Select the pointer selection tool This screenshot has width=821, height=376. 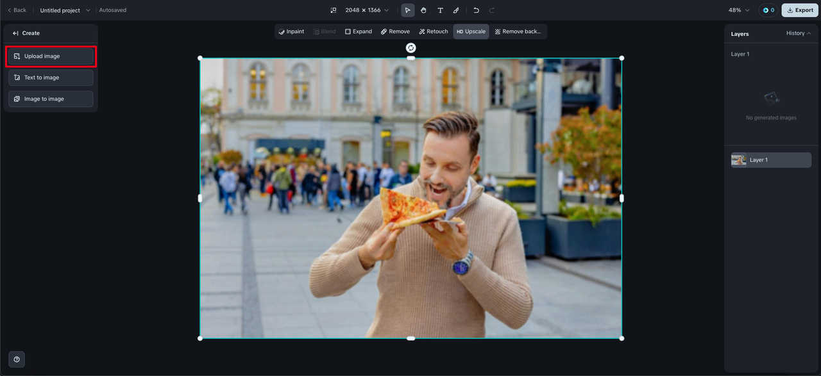[408, 10]
